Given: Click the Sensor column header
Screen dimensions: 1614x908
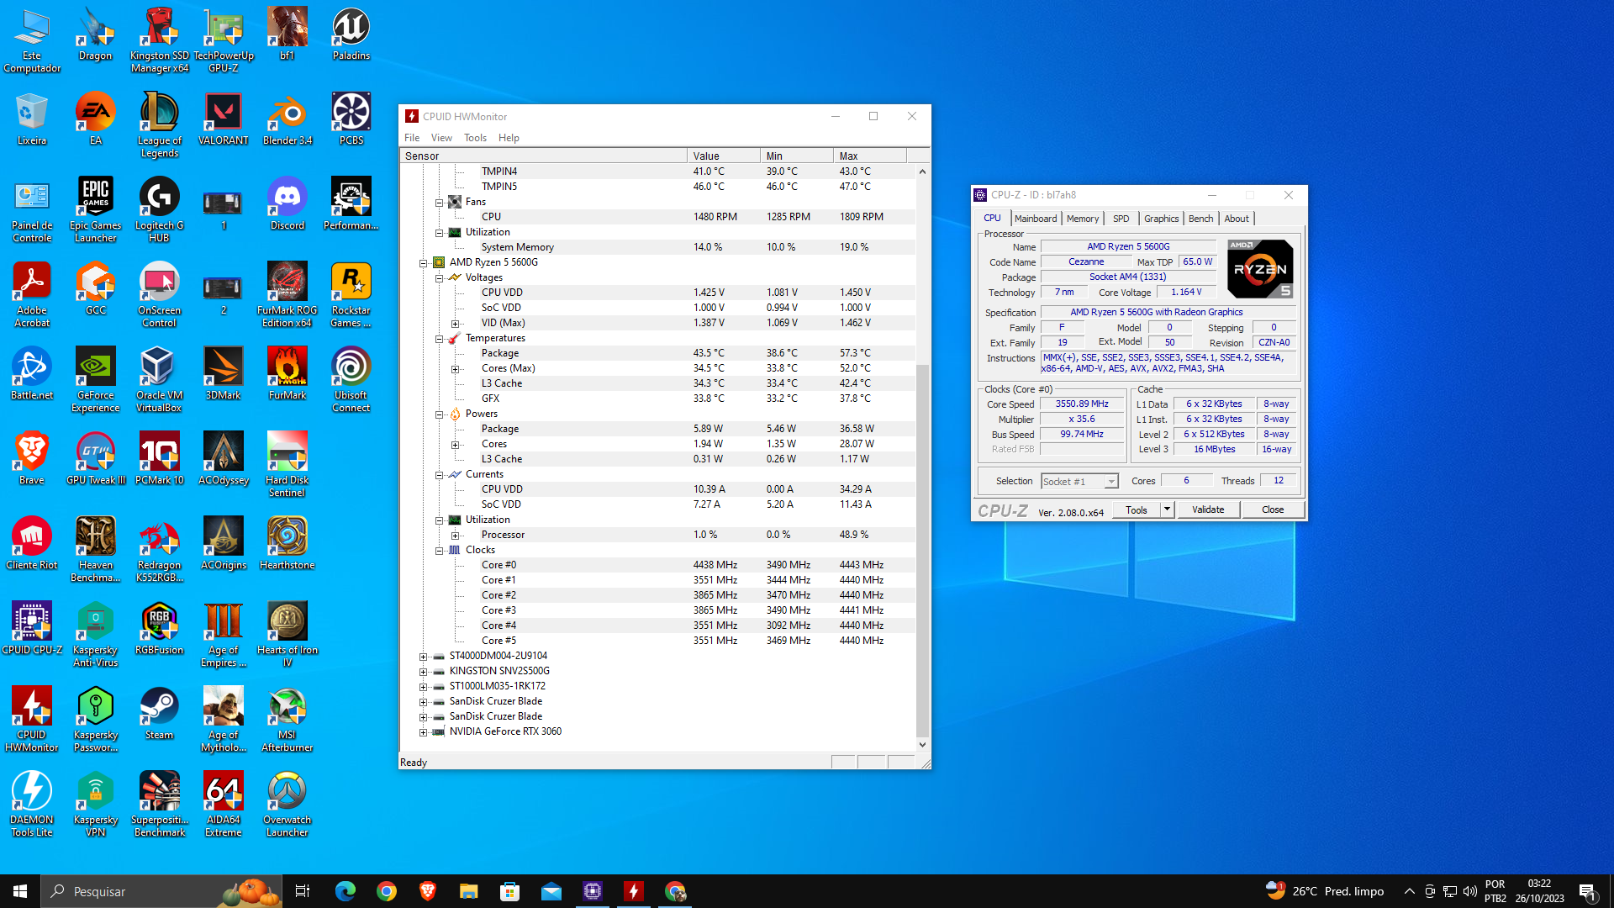Looking at the screenshot, I should click(543, 156).
